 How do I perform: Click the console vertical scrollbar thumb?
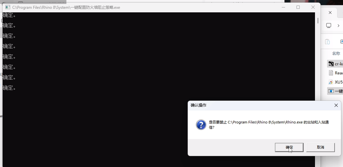pos(318,21)
